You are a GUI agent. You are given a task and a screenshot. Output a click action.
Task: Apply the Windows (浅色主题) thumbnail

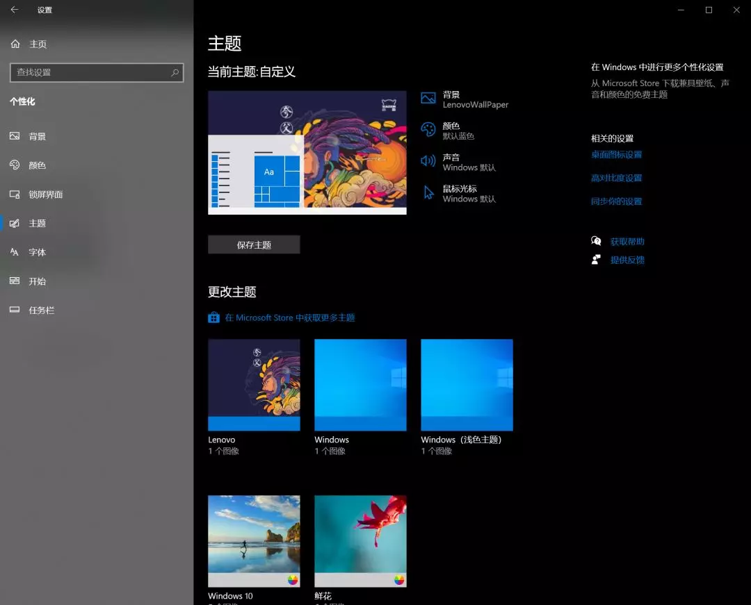pos(467,385)
